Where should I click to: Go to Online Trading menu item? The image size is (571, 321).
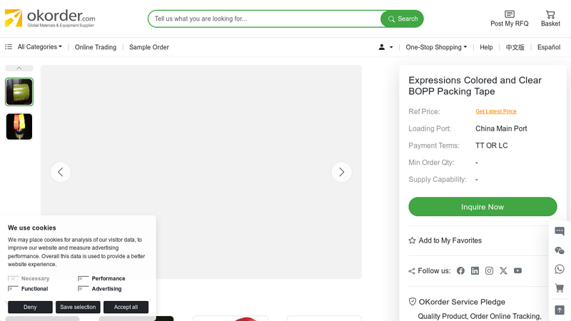pyautogui.click(x=96, y=47)
